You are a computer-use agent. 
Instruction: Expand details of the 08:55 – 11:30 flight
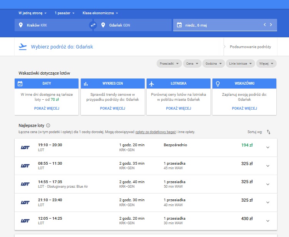(x=268, y=166)
